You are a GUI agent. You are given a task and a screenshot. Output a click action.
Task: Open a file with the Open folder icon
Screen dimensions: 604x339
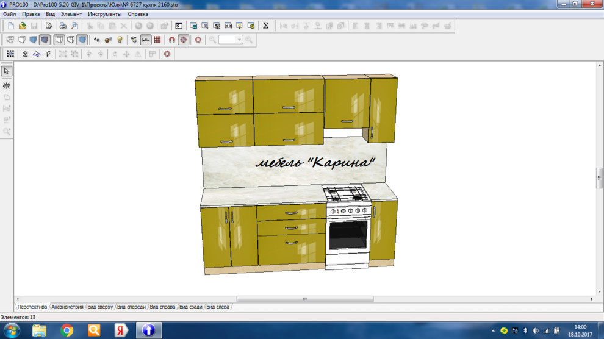22,26
